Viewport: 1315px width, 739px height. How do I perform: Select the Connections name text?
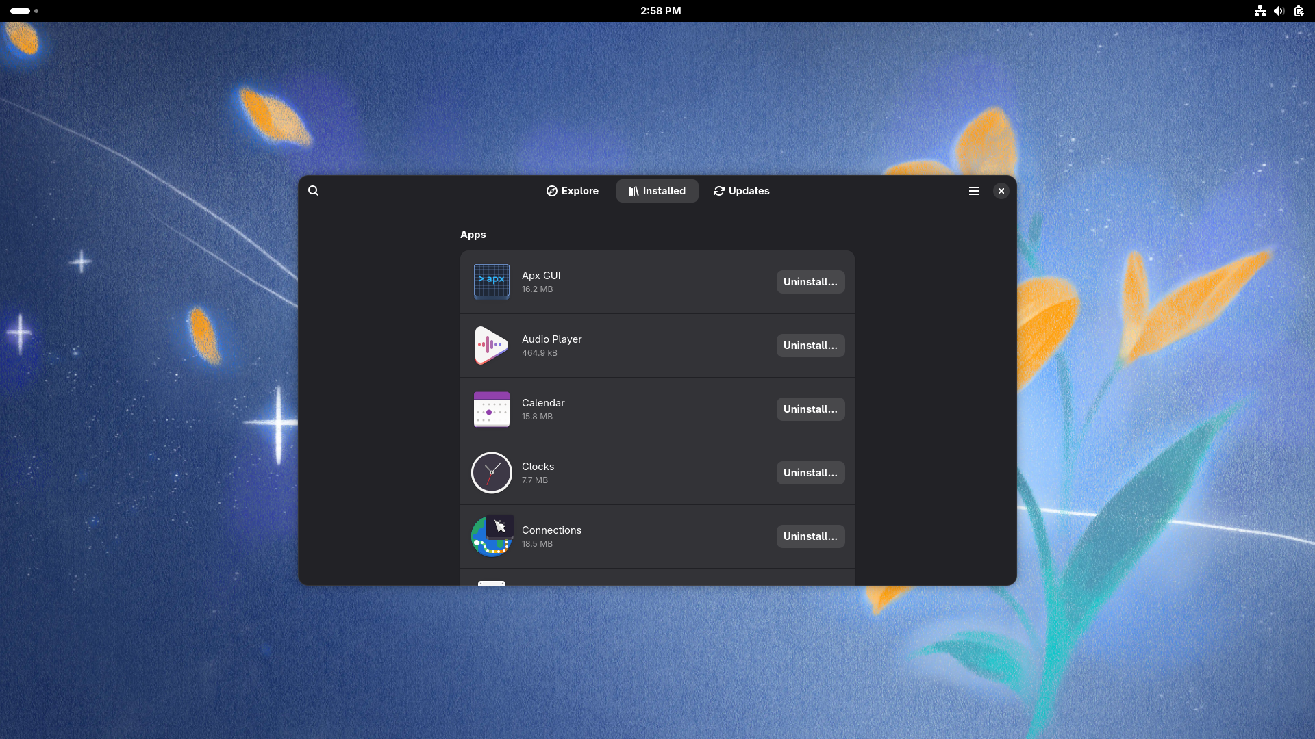click(x=551, y=530)
